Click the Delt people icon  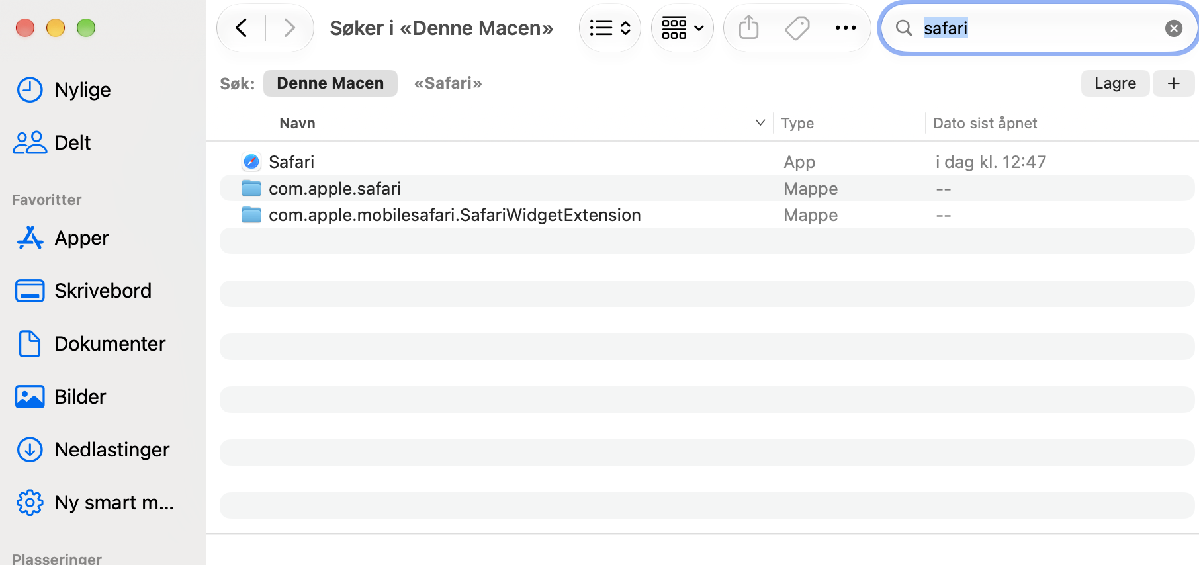(30, 142)
